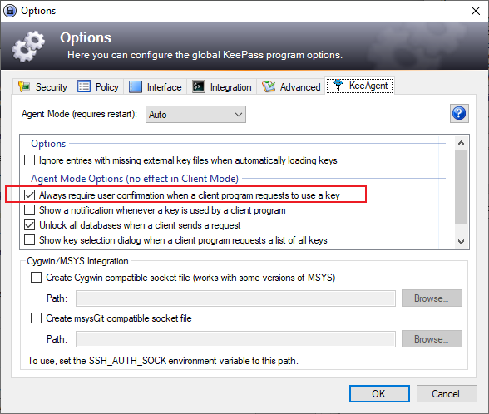Switch to the Policy tab

98,86
